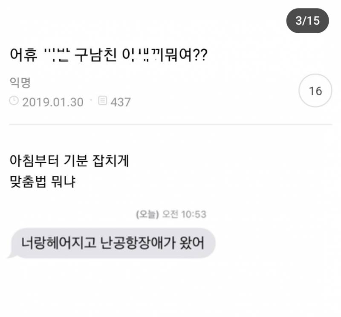
Task: Select the 익명 author name
Action: click(20, 83)
